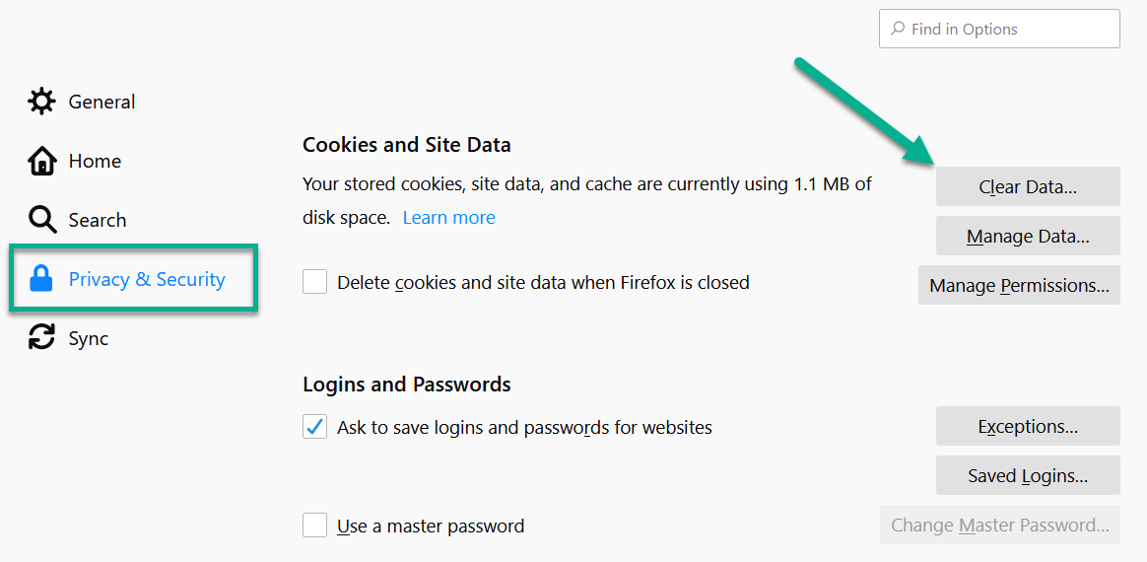
Task: Open Manage Permissions for cookies
Action: [1019, 285]
